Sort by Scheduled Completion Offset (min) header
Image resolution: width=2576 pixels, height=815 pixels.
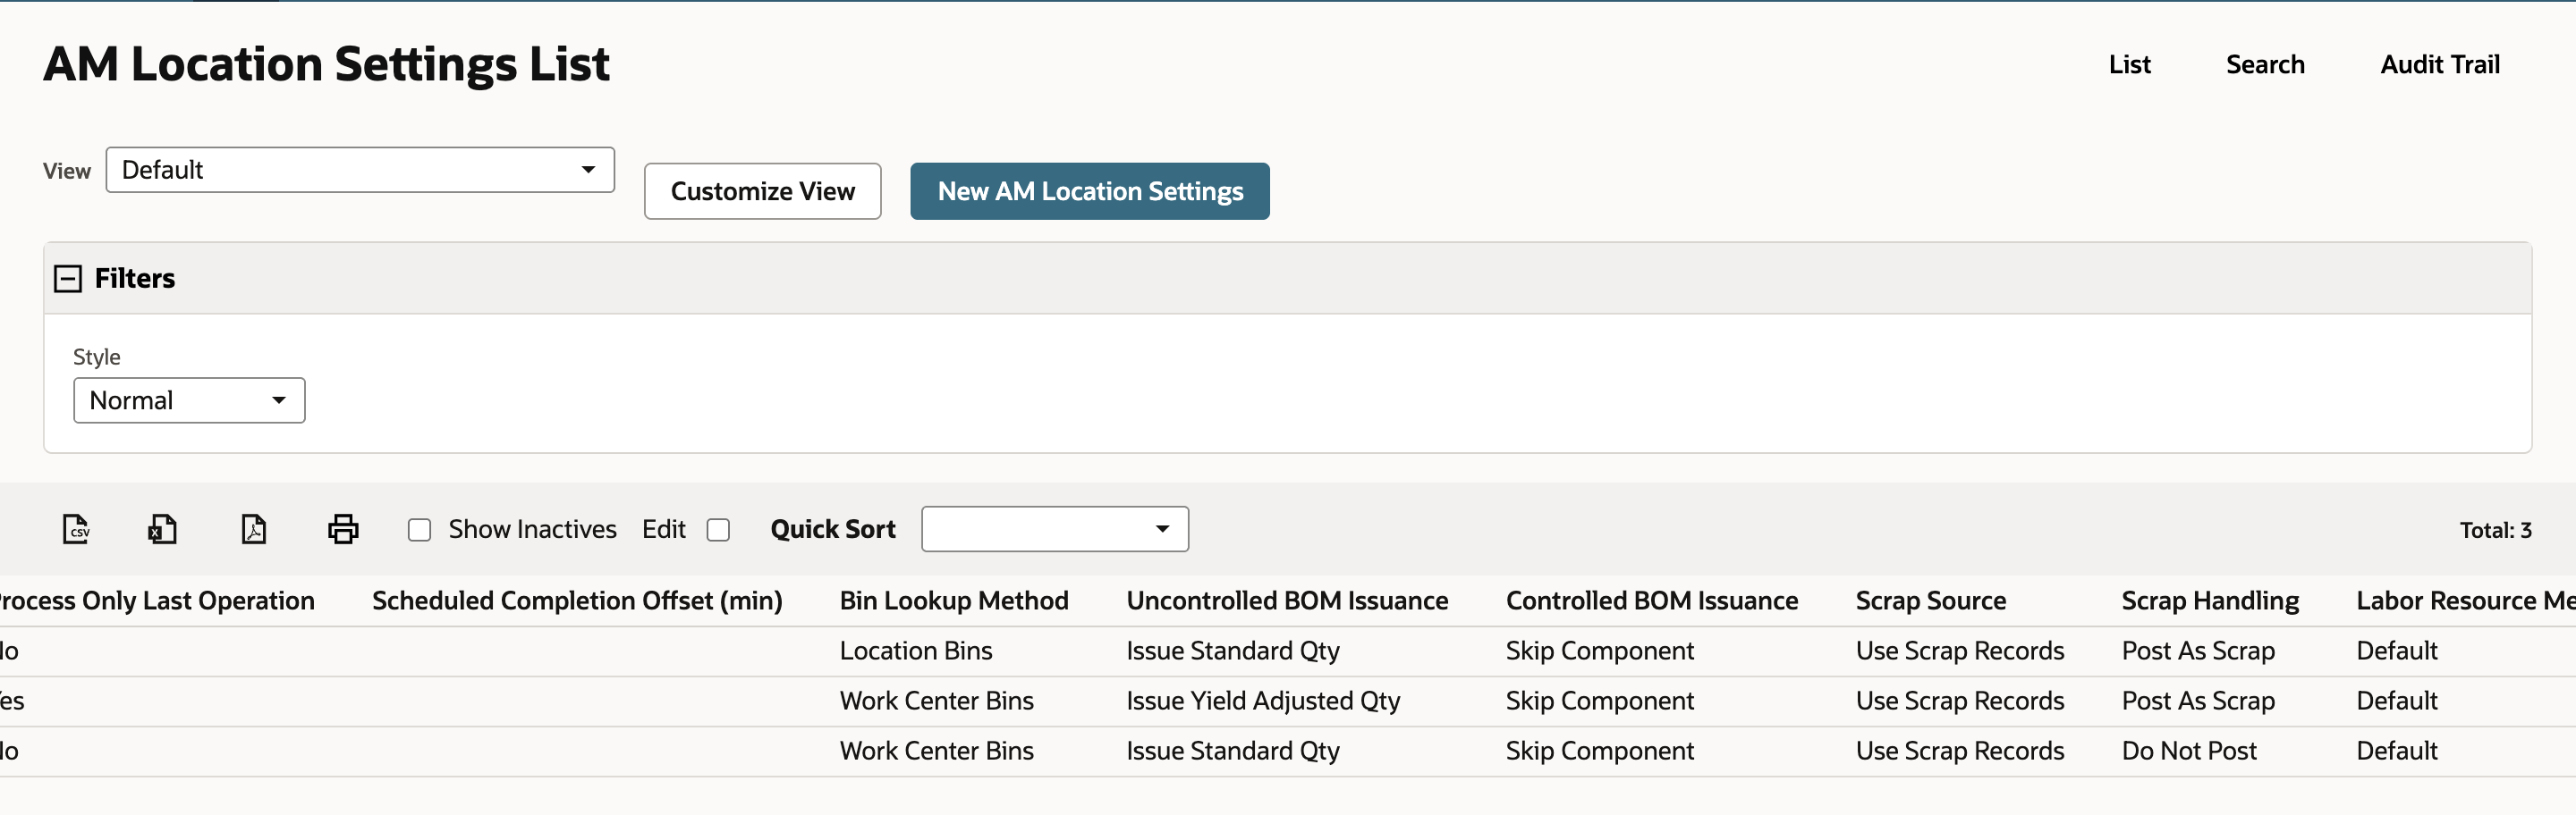(577, 601)
